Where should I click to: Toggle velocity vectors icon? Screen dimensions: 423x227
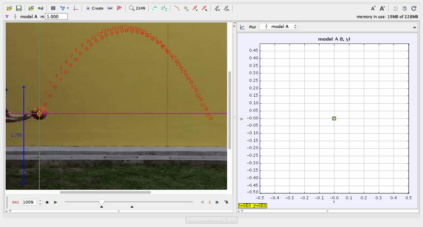coord(195,8)
